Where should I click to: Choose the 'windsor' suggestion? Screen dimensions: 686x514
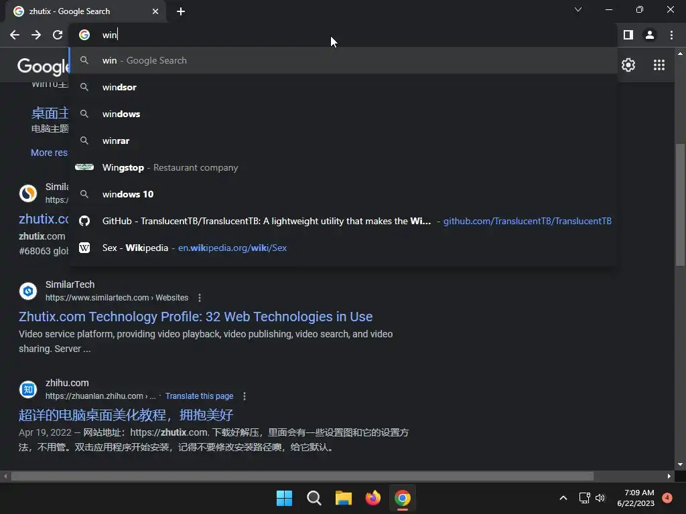pos(344,87)
